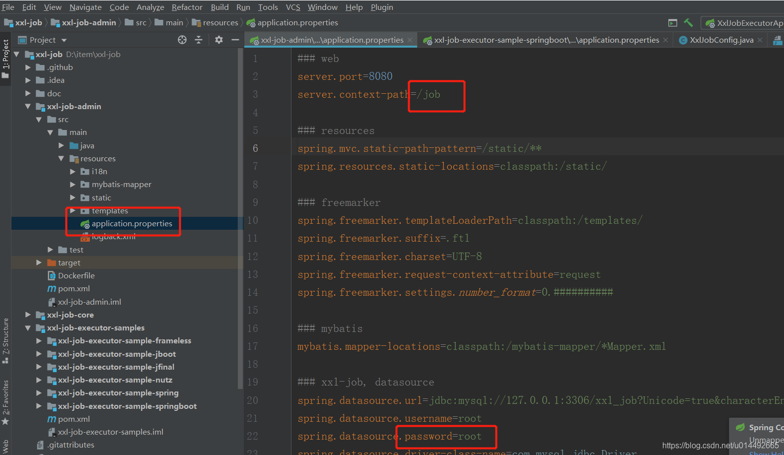Open the VCS menu

293,7
